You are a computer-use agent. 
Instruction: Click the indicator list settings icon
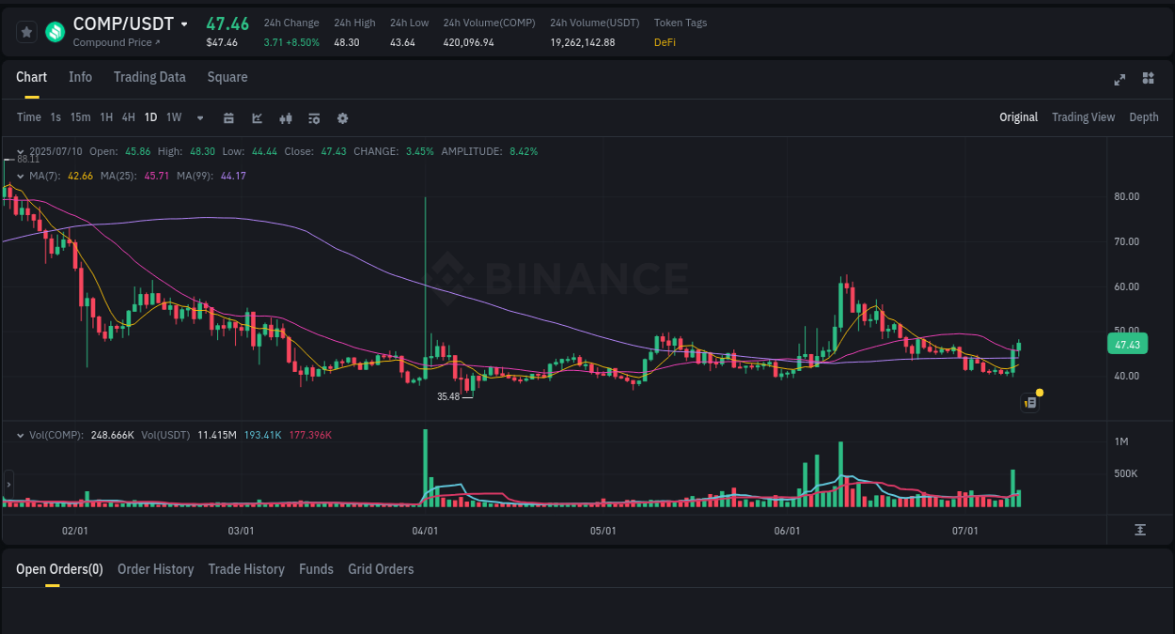click(313, 117)
